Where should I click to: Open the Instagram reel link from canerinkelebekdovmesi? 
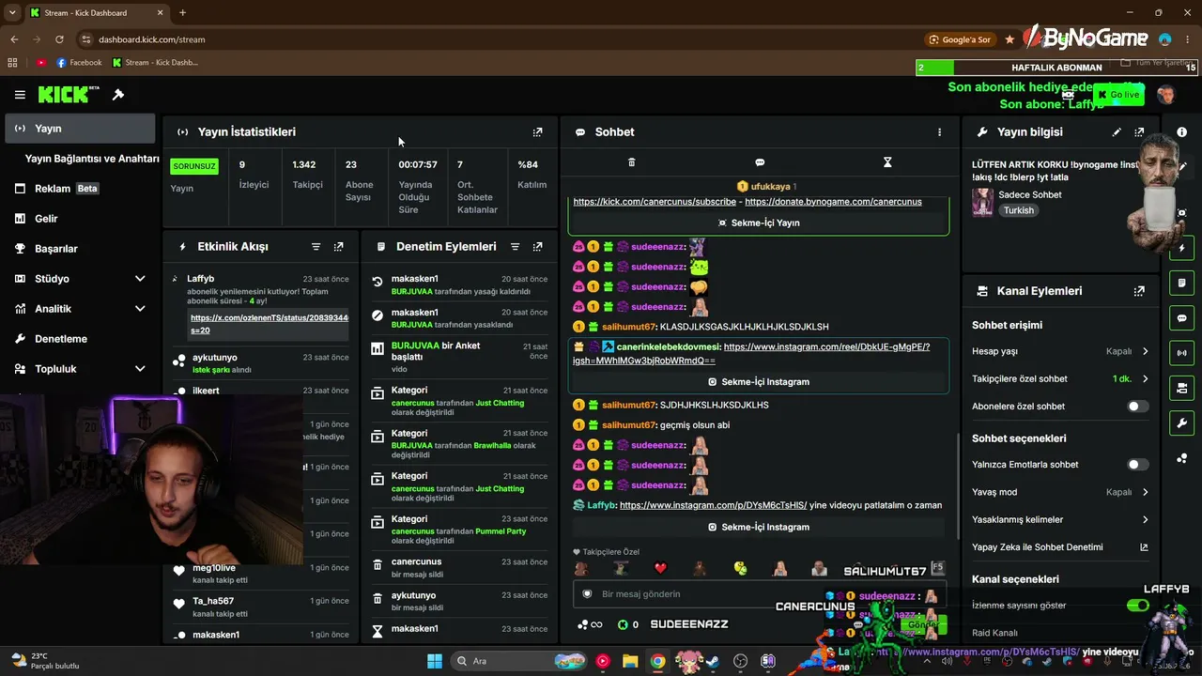tap(751, 354)
